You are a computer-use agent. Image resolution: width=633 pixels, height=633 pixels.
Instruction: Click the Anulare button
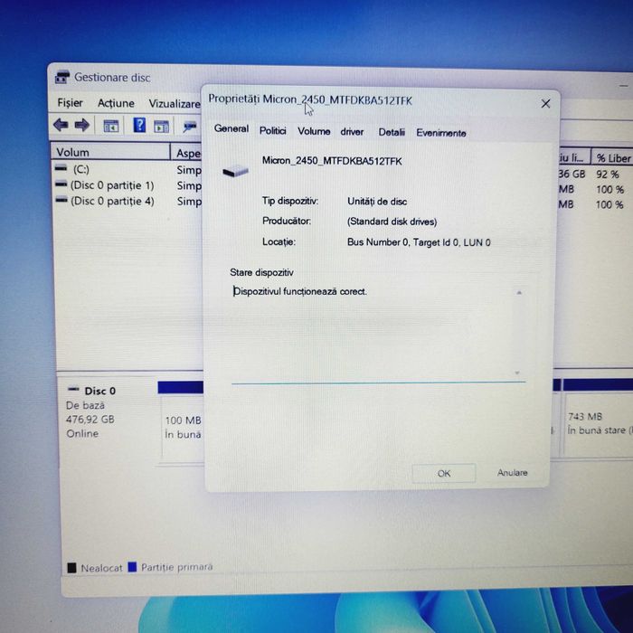[x=513, y=472]
